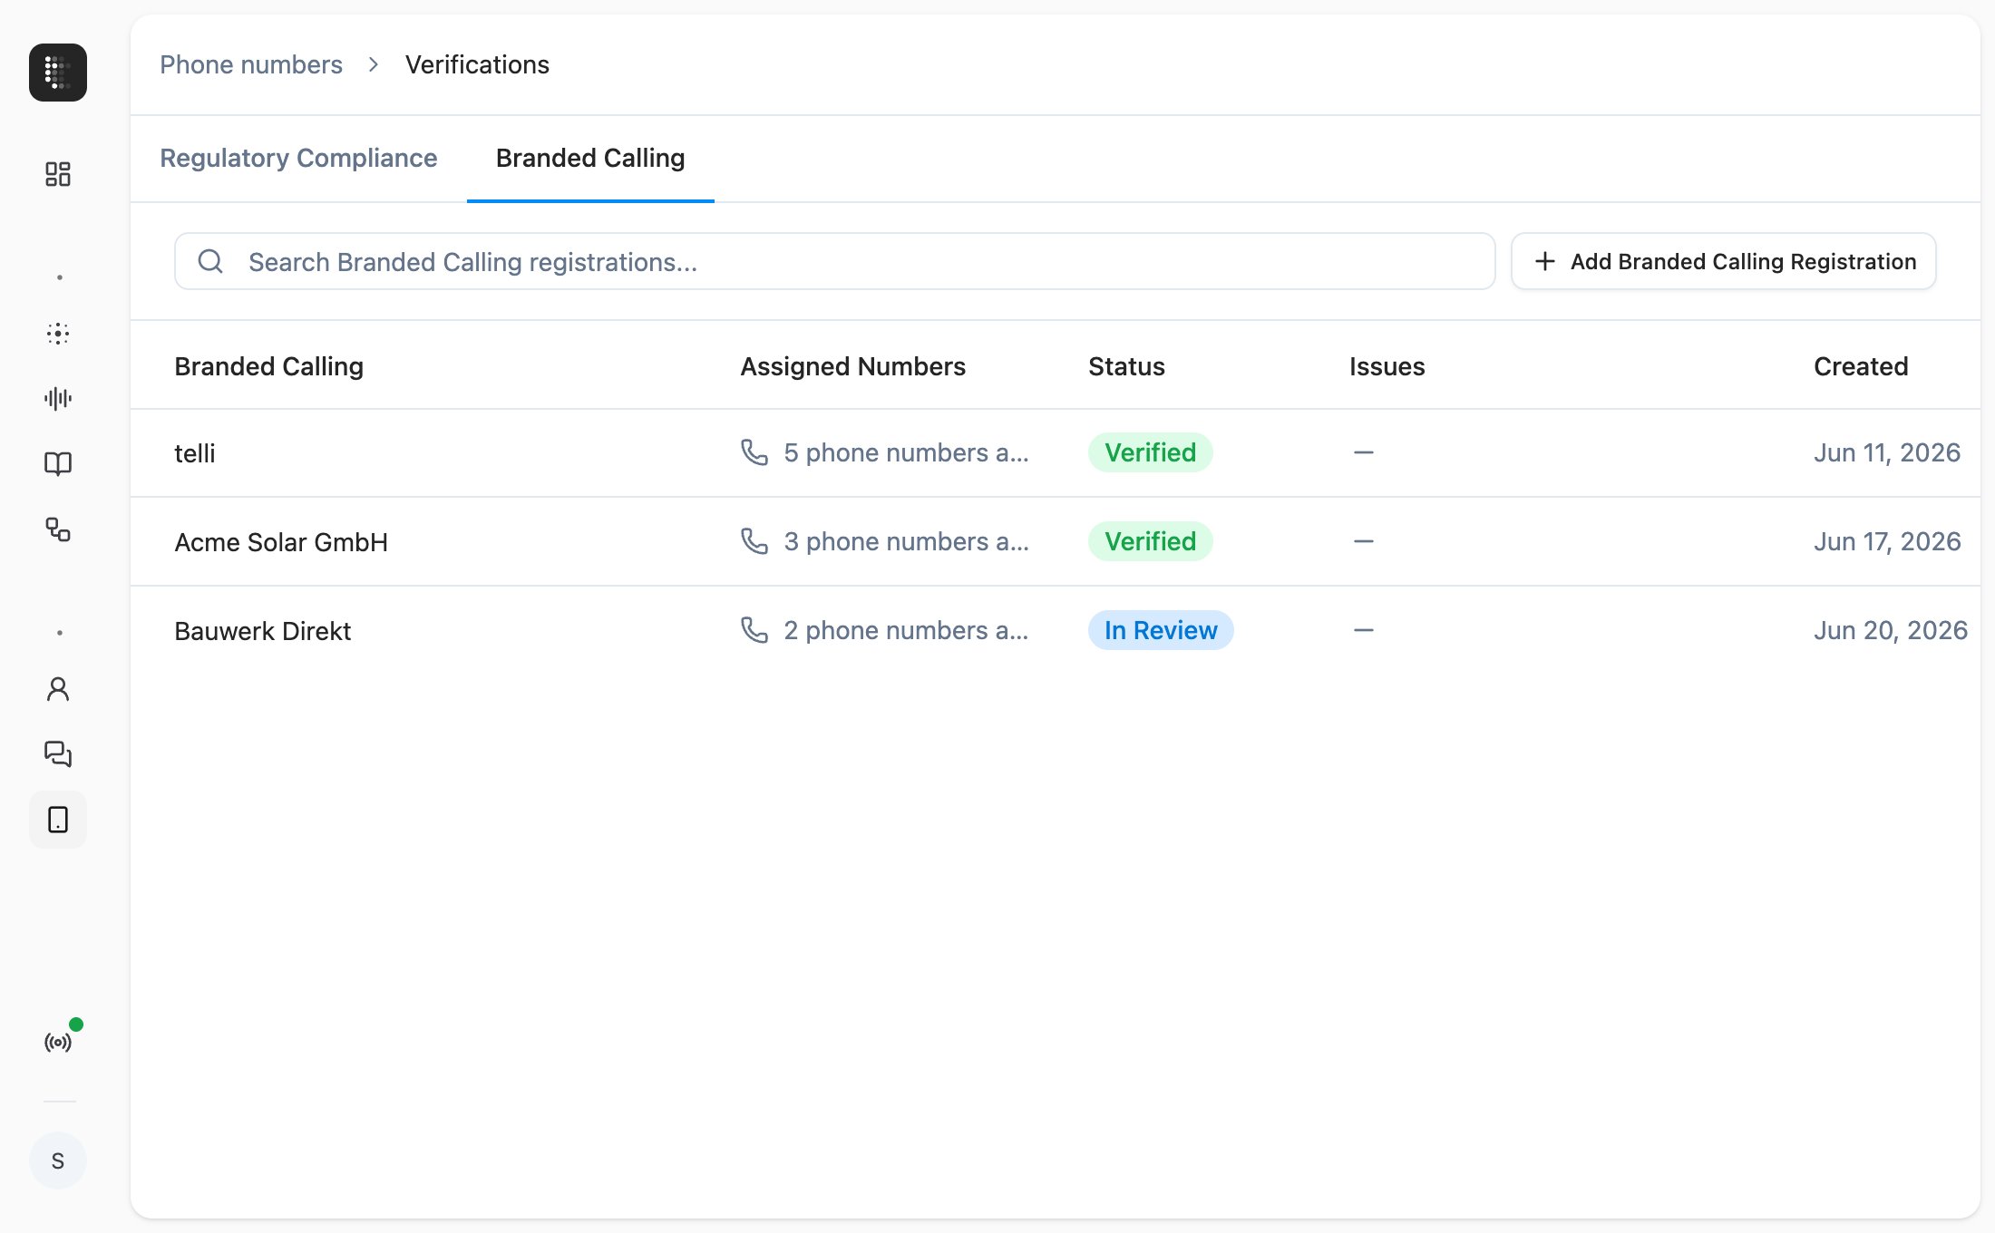This screenshot has width=1995, height=1233.
Task: Click the phone icon in Acme Solar row
Action: pyautogui.click(x=754, y=540)
